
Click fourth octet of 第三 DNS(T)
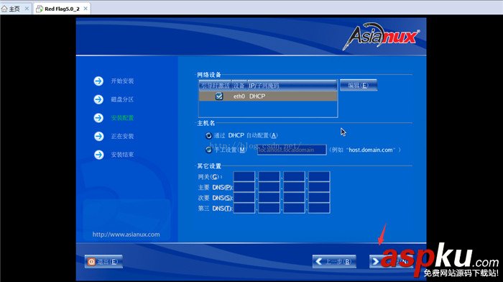click(x=319, y=208)
